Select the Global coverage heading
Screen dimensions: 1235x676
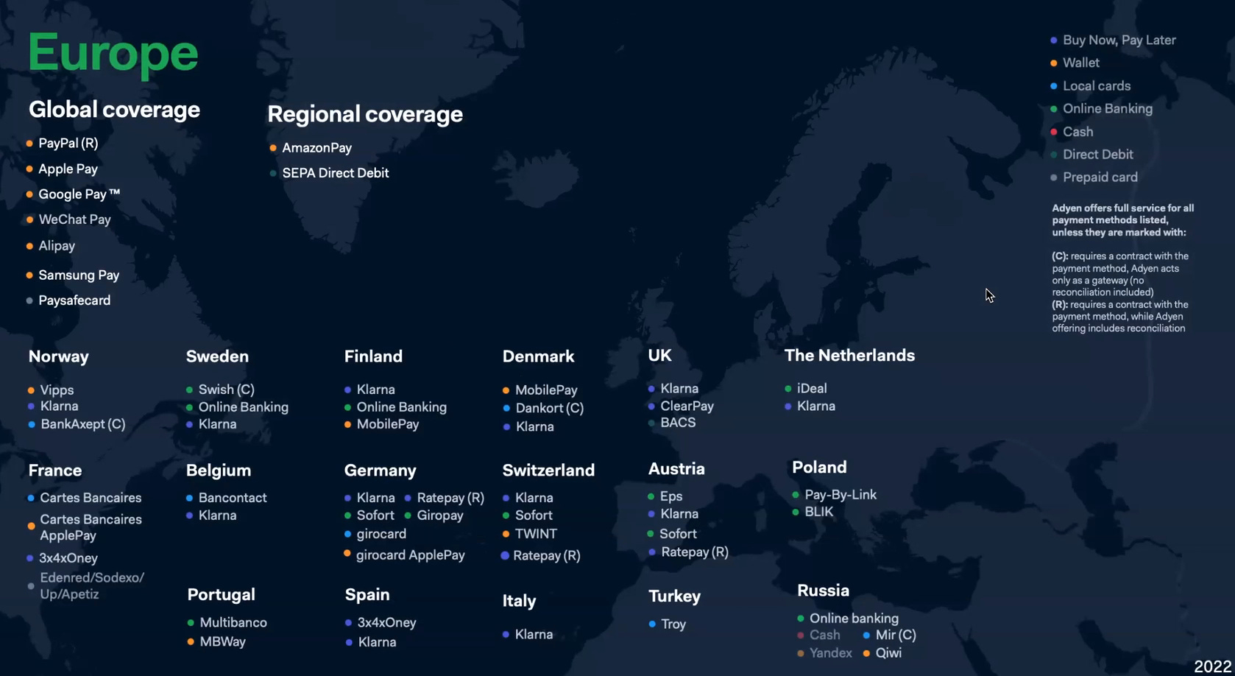pyautogui.click(x=114, y=110)
